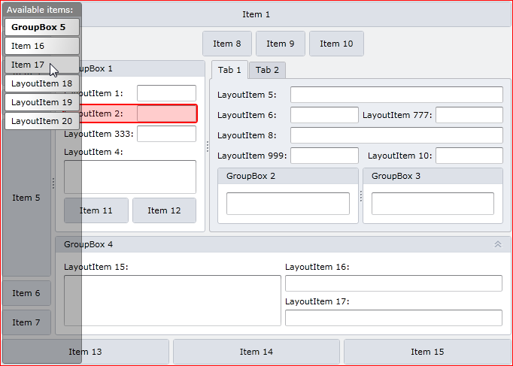Switch to Tab 2
This screenshot has width=513, height=366.
point(267,70)
